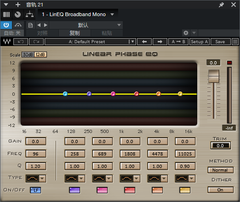Open the 689 Hz band type dropdown

pos(109,179)
